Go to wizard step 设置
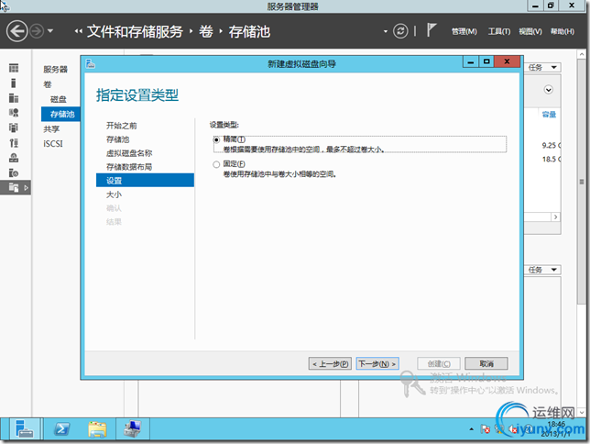This screenshot has width=590, height=444. (x=146, y=180)
